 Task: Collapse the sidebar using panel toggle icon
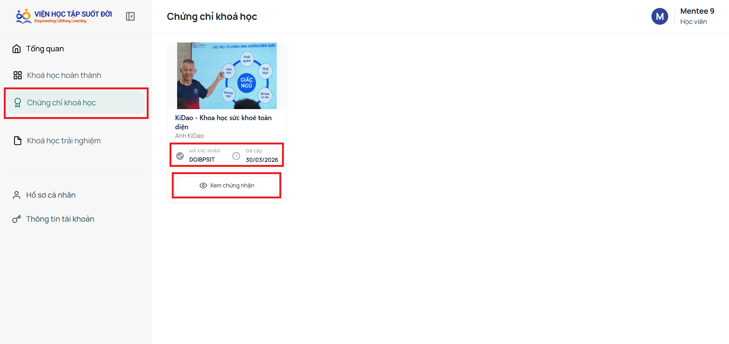click(130, 16)
